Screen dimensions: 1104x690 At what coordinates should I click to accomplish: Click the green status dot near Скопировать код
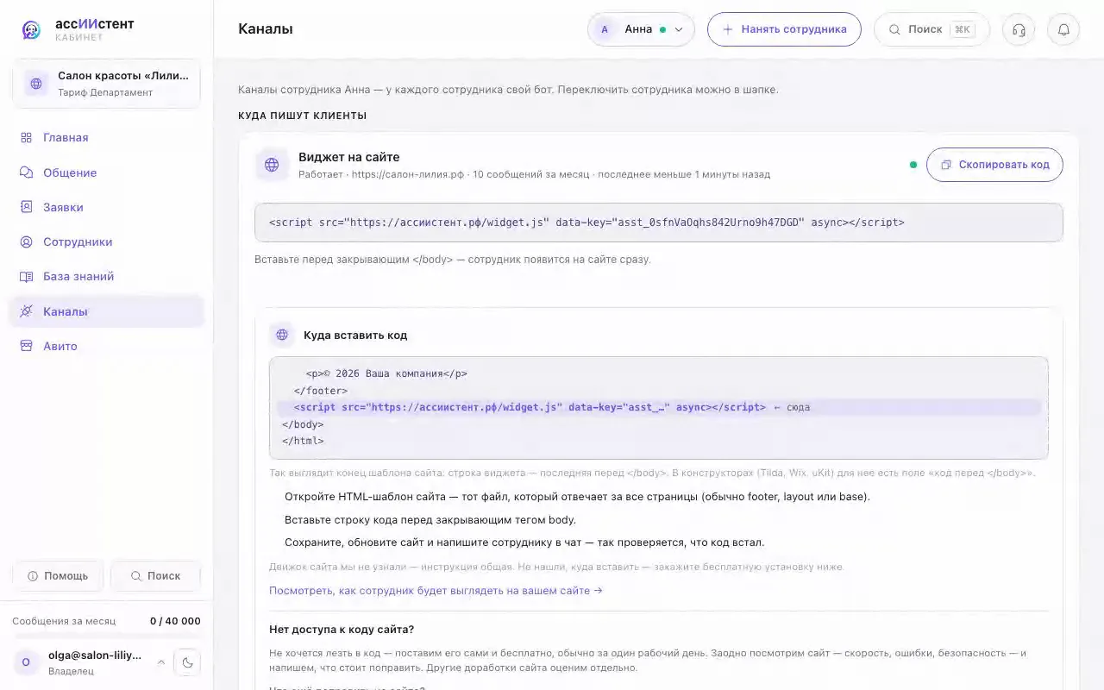(913, 165)
